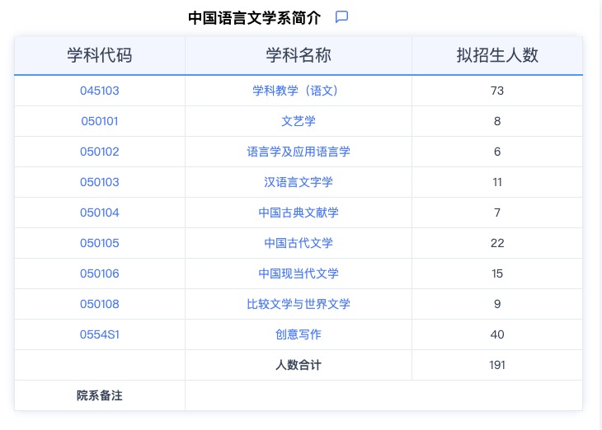Open subject code 050106
The width and height of the screenshot is (602, 430).
coord(100,273)
